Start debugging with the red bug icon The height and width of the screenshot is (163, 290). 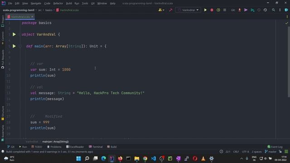212,10
